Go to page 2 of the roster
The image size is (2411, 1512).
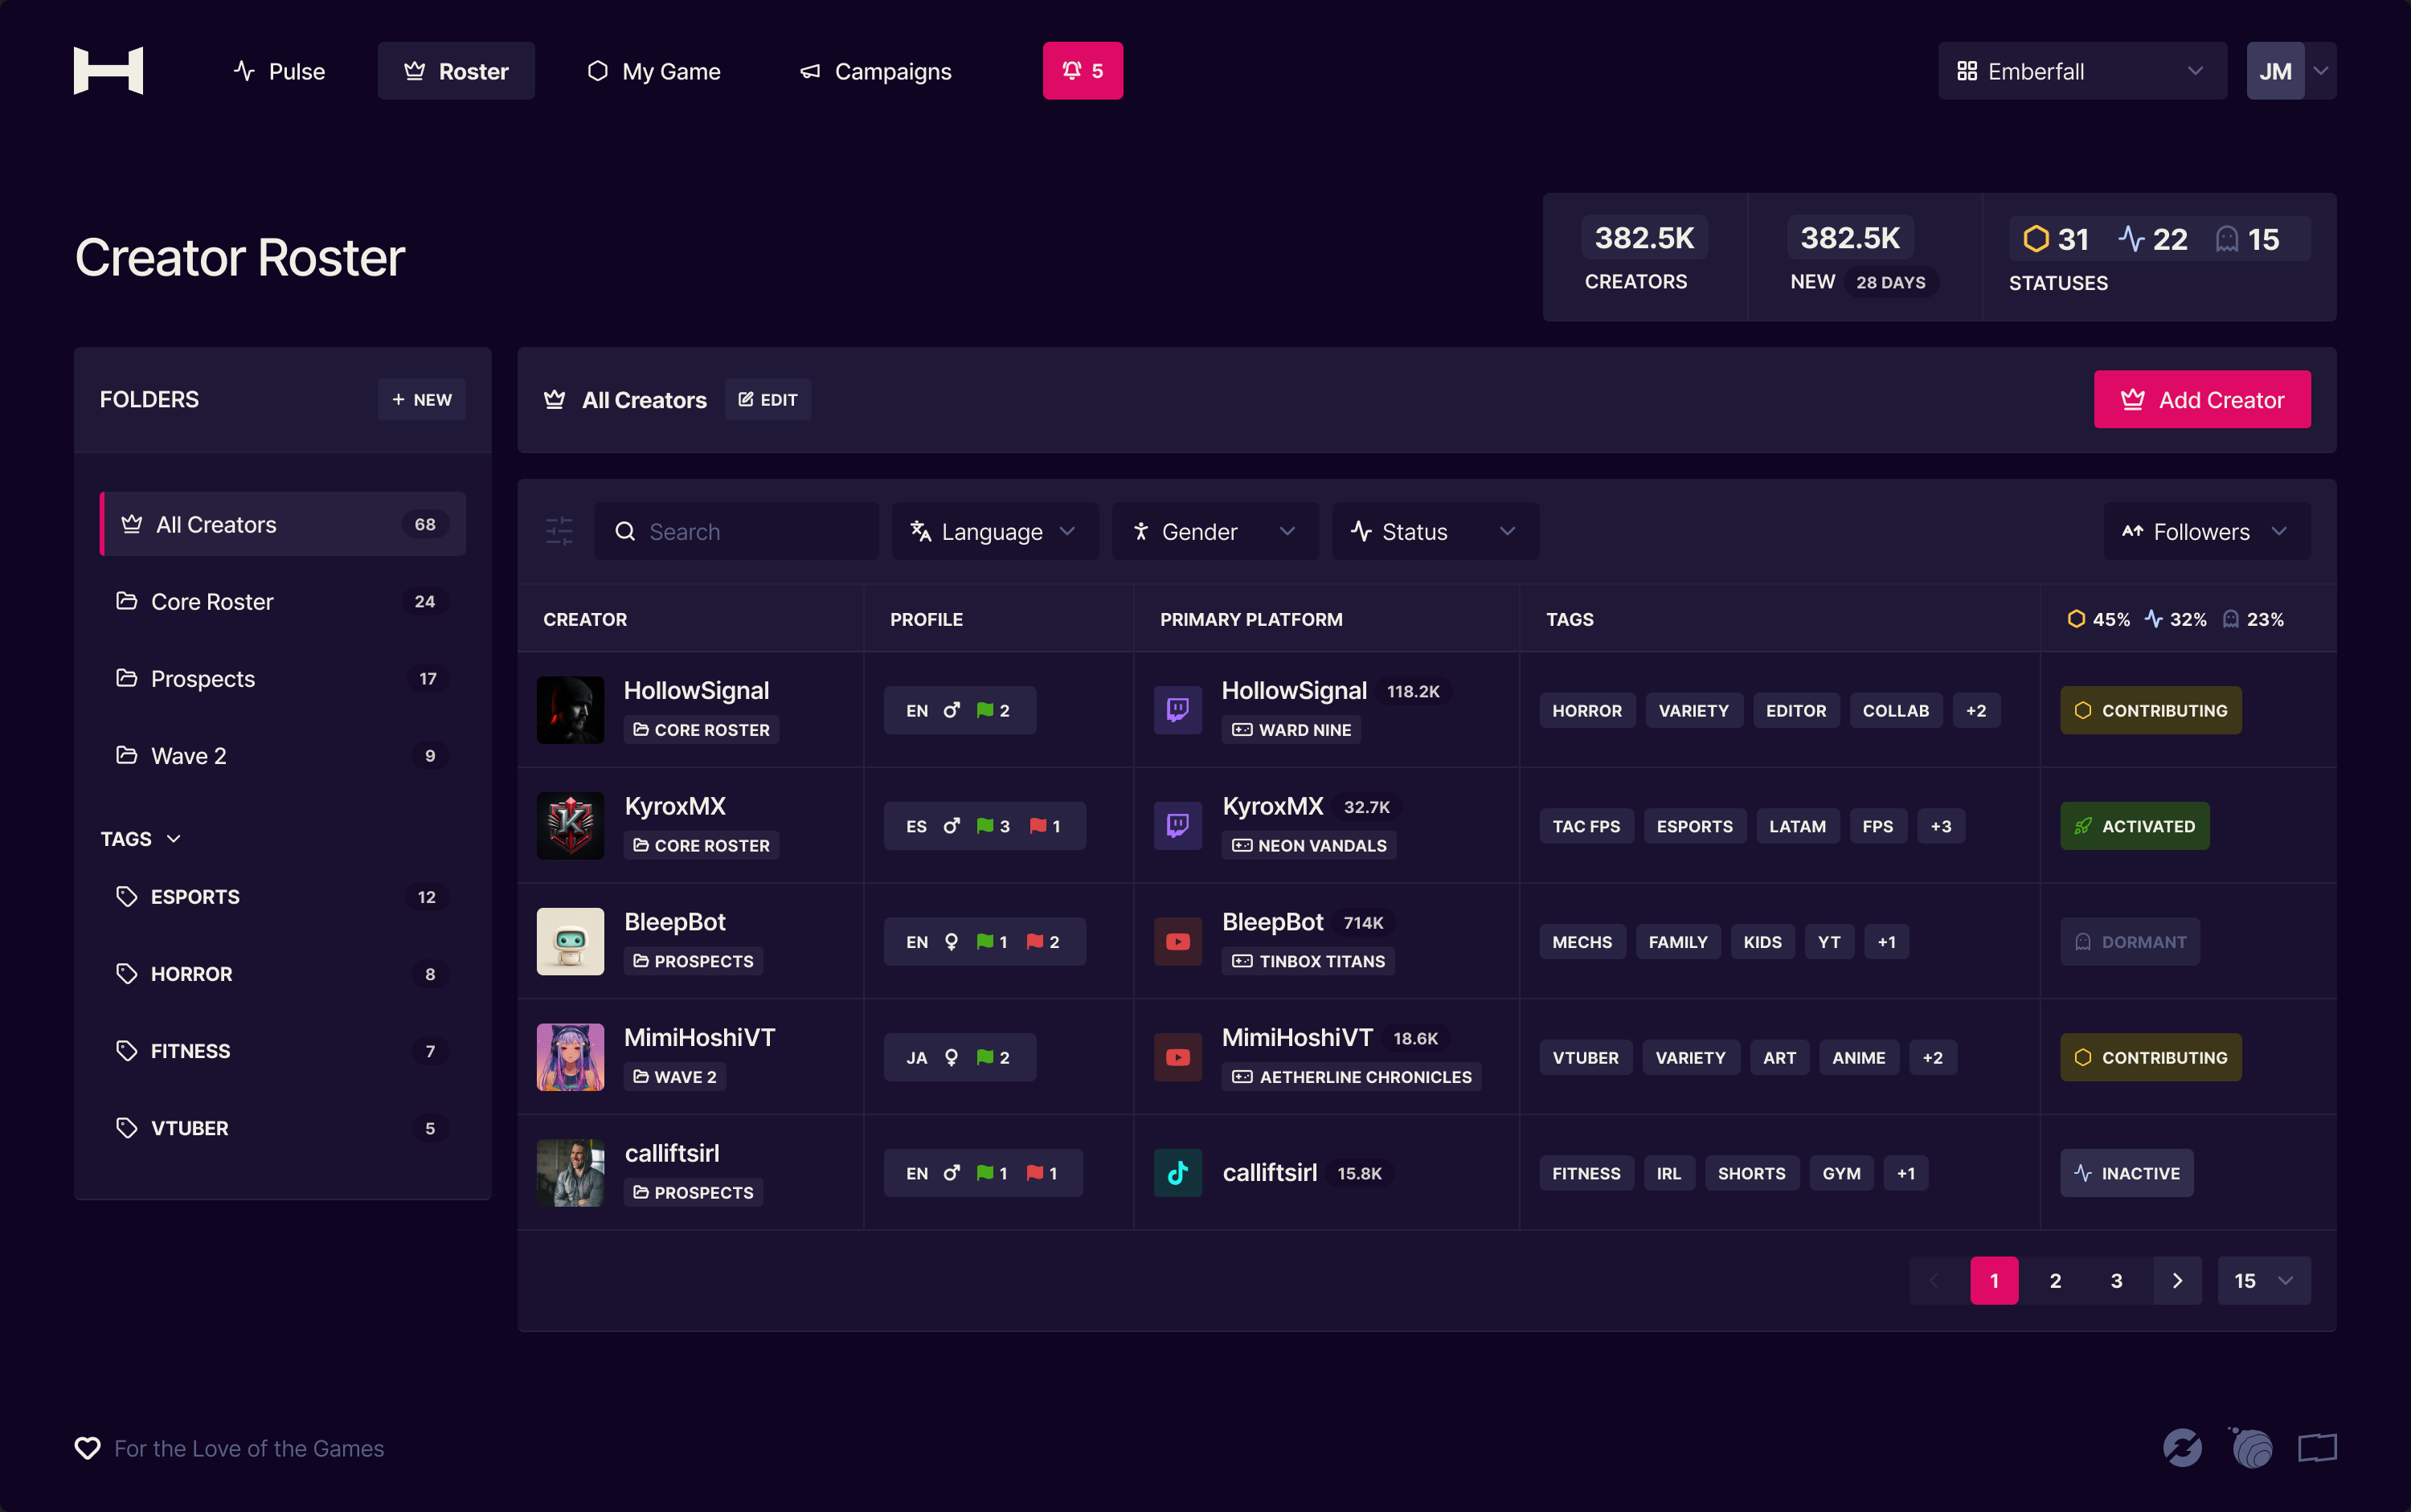tap(2055, 1280)
